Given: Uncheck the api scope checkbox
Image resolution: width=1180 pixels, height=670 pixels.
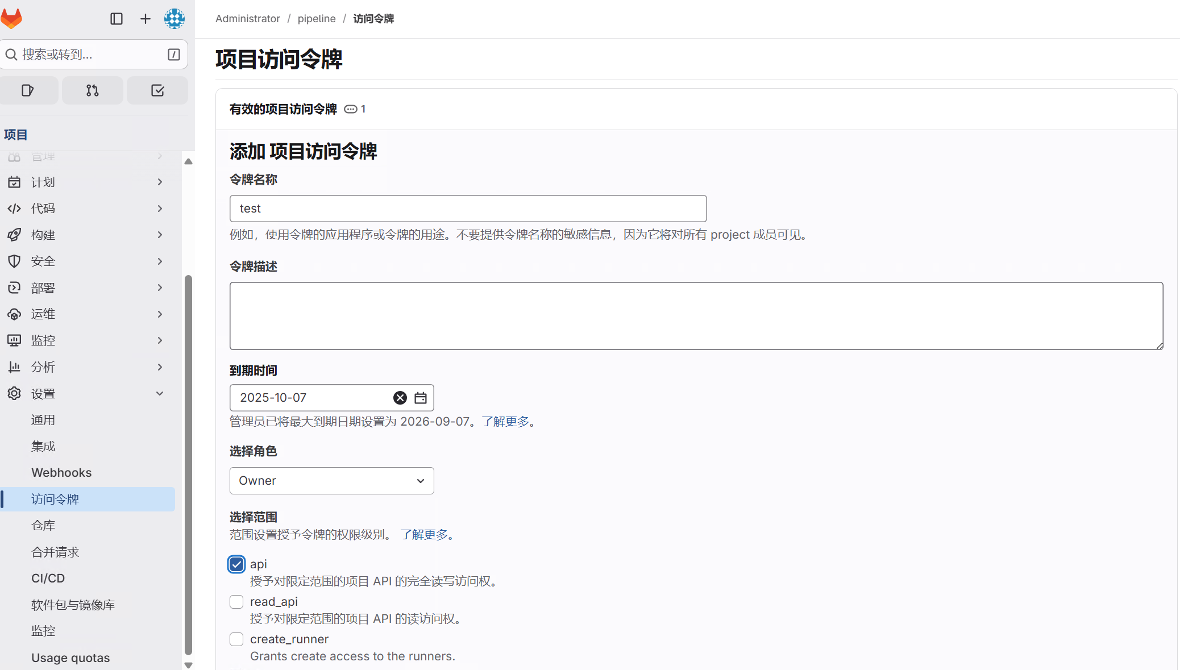Looking at the screenshot, I should [236, 564].
